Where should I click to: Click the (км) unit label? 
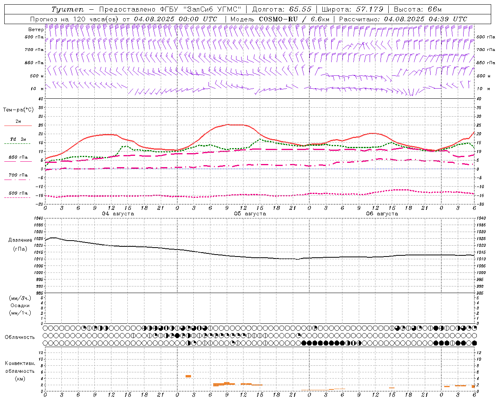pyautogui.click(x=20, y=379)
